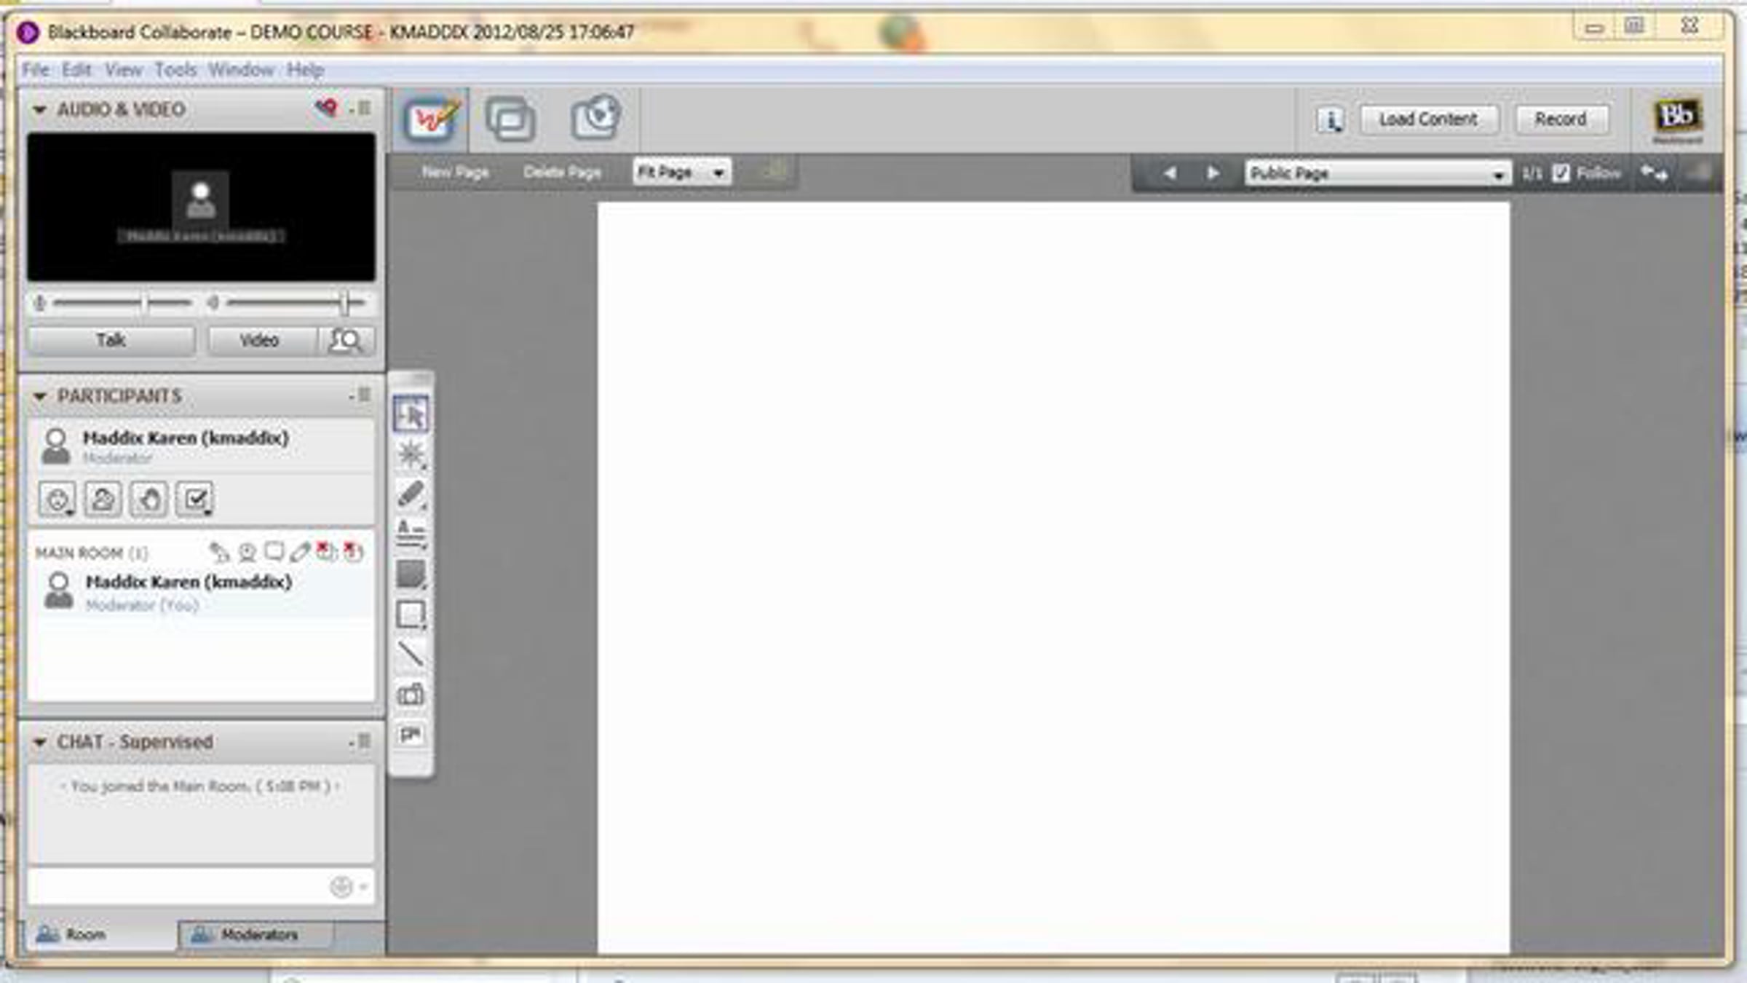Select the whiteboard Screenshot camera tool
The width and height of the screenshot is (1747, 983).
(x=411, y=695)
